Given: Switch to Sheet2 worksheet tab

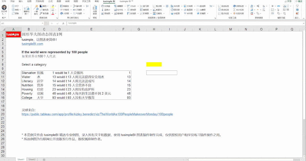Looking at the screenshot, I should pos(32,159).
